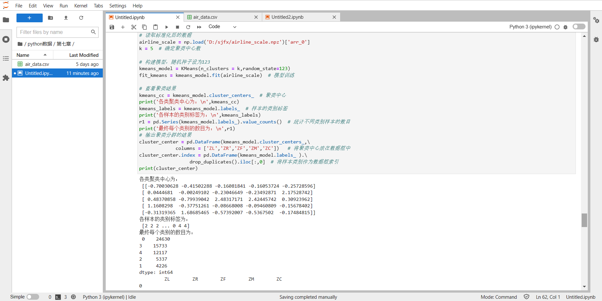Click Python 3 (ipykernel) | Idle status
This screenshot has height=301, width=602.
pyautogui.click(x=109, y=297)
